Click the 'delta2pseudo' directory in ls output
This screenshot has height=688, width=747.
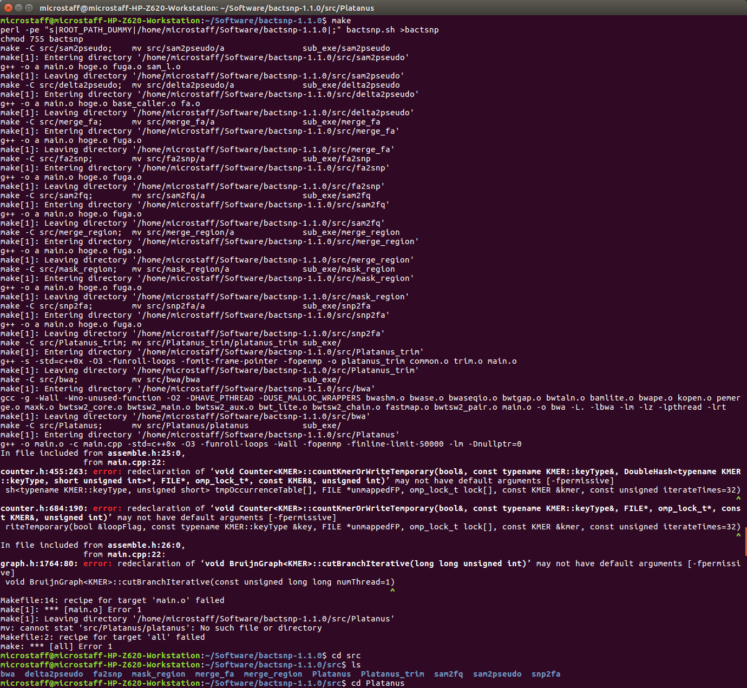[x=54, y=674]
